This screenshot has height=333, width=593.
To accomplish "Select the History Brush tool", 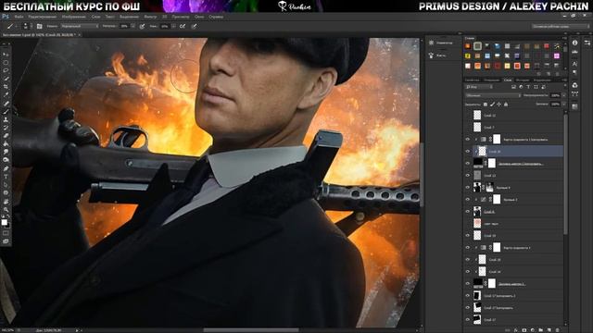I will [x=6, y=128].
